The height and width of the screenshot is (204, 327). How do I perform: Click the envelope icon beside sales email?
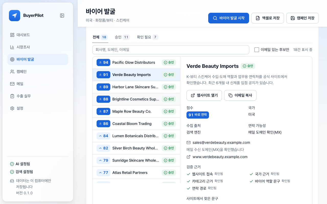(189, 143)
